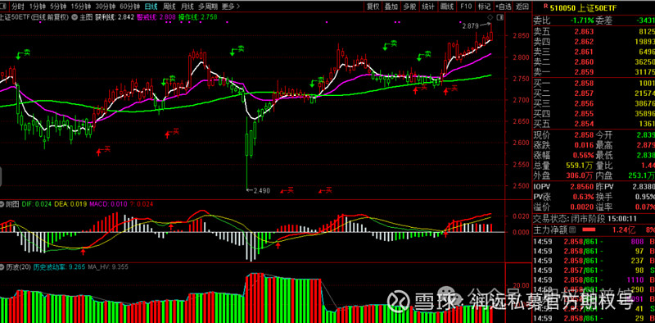Viewport: 655px width, 323px height.
Task: Click the 叠加 overlay button
Action: [x=391, y=7]
